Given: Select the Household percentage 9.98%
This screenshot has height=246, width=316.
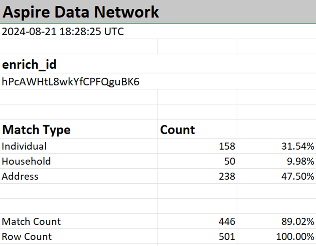Looking at the screenshot, I should [x=276, y=161].
